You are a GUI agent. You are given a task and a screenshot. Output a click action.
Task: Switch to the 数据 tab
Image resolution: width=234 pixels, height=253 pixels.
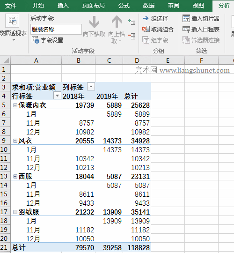tap(149, 6)
